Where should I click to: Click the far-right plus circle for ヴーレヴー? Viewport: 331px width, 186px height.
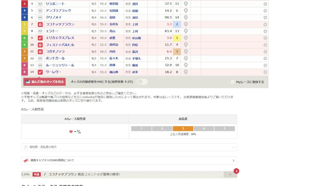[x=265, y=72]
